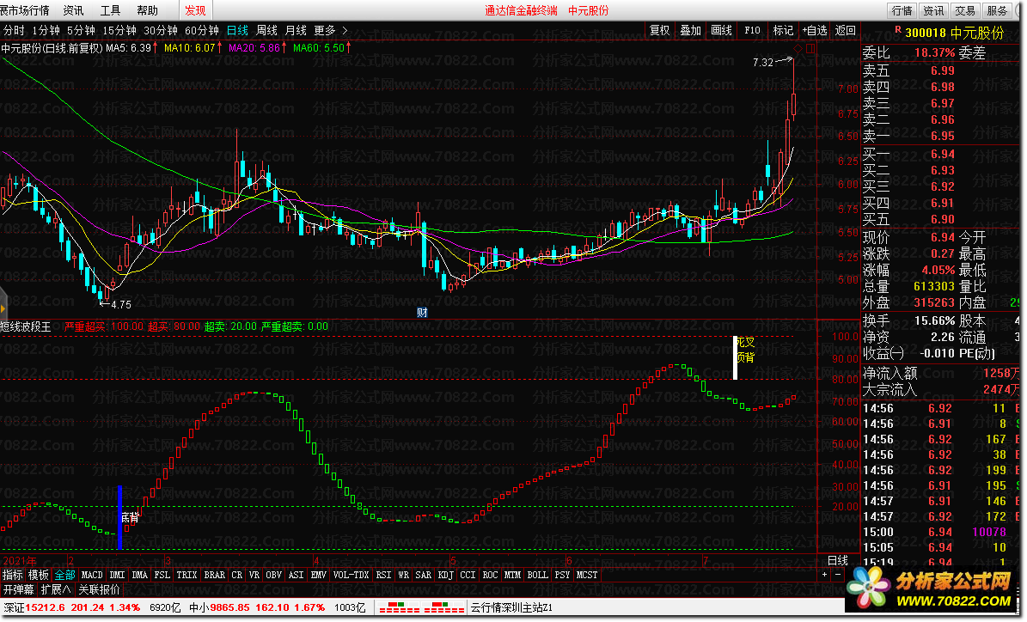Expand the 扩展∧ panel
1027x622 pixels.
click(x=56, y=590)
